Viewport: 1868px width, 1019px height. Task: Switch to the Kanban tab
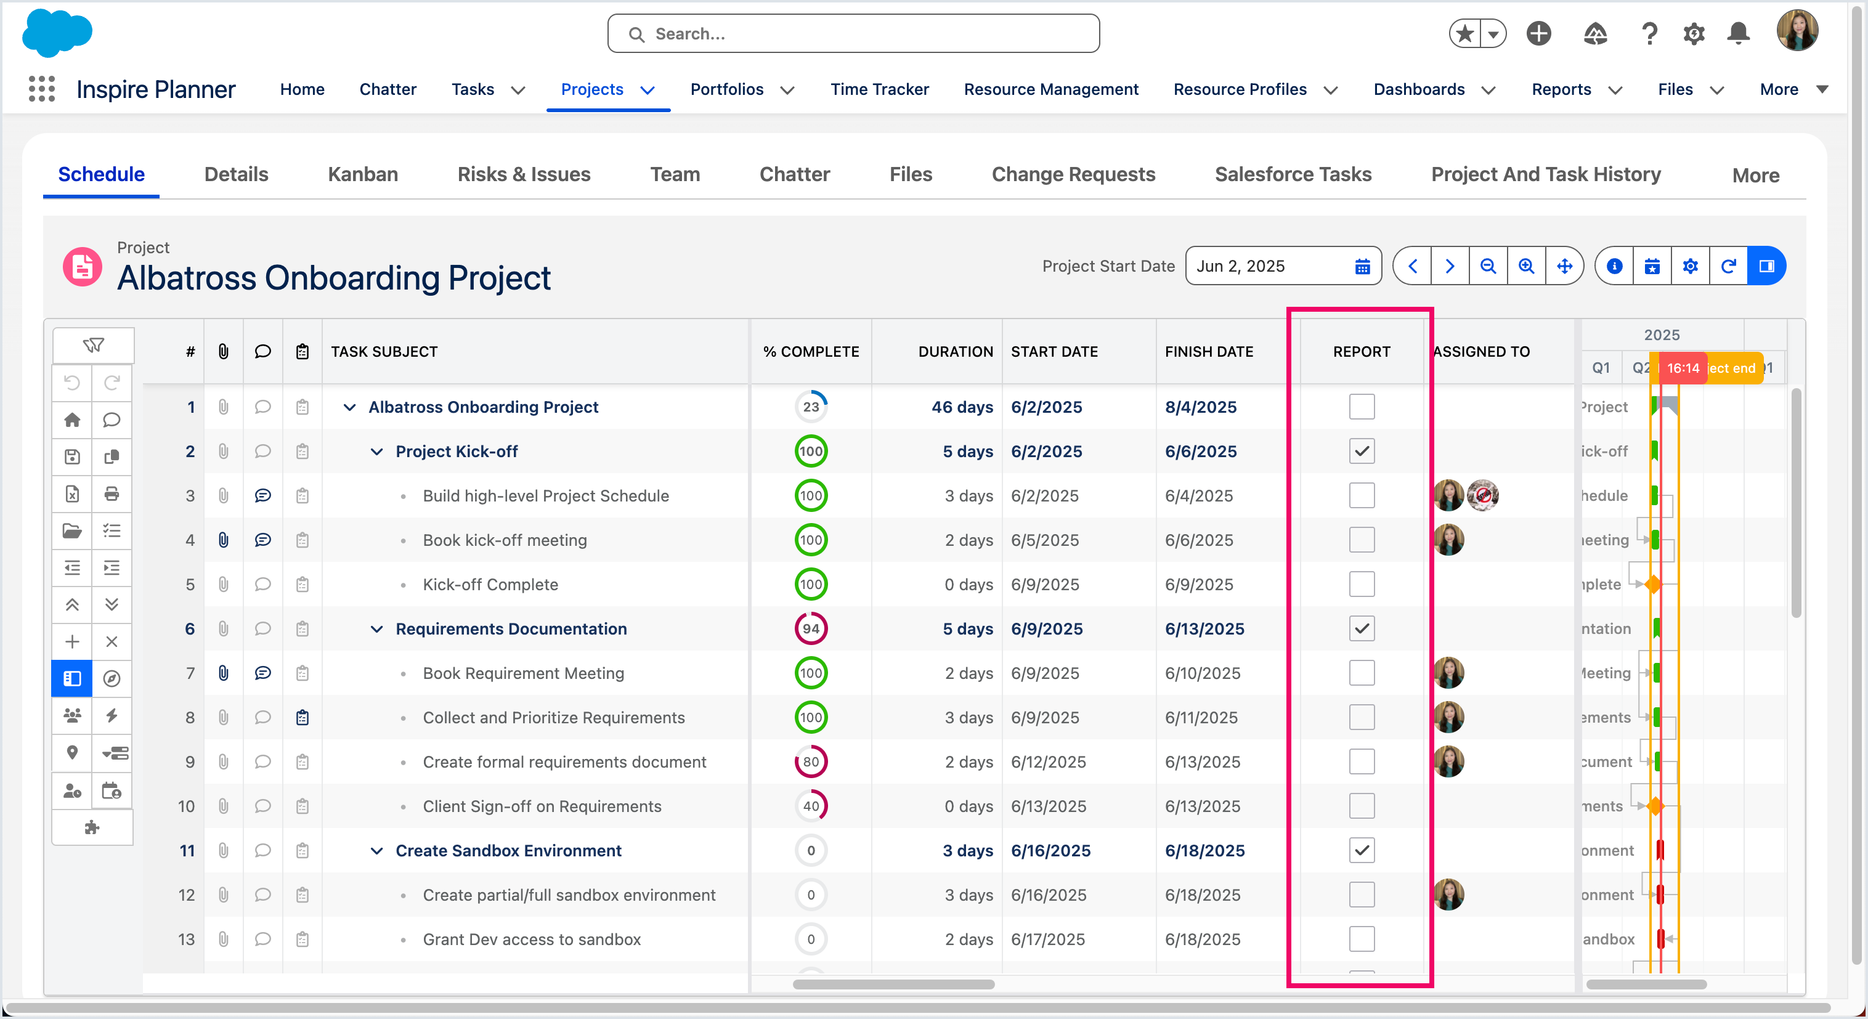363,175
